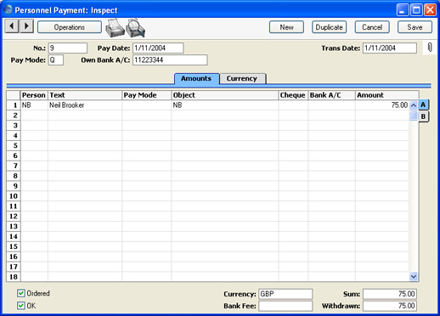Go to next record with right arrow
This screenshot has height=316, width=440.
click(26, 26)
